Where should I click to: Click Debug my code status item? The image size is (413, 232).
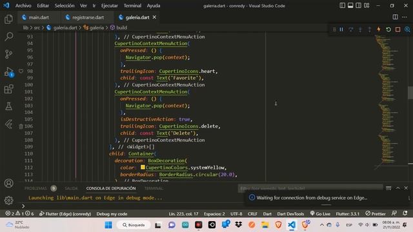click(112, 213)
